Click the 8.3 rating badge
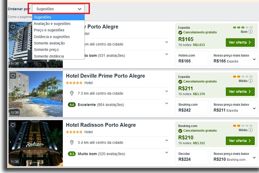The width and height of the screenshot is (259, 173). click(72, 154)
